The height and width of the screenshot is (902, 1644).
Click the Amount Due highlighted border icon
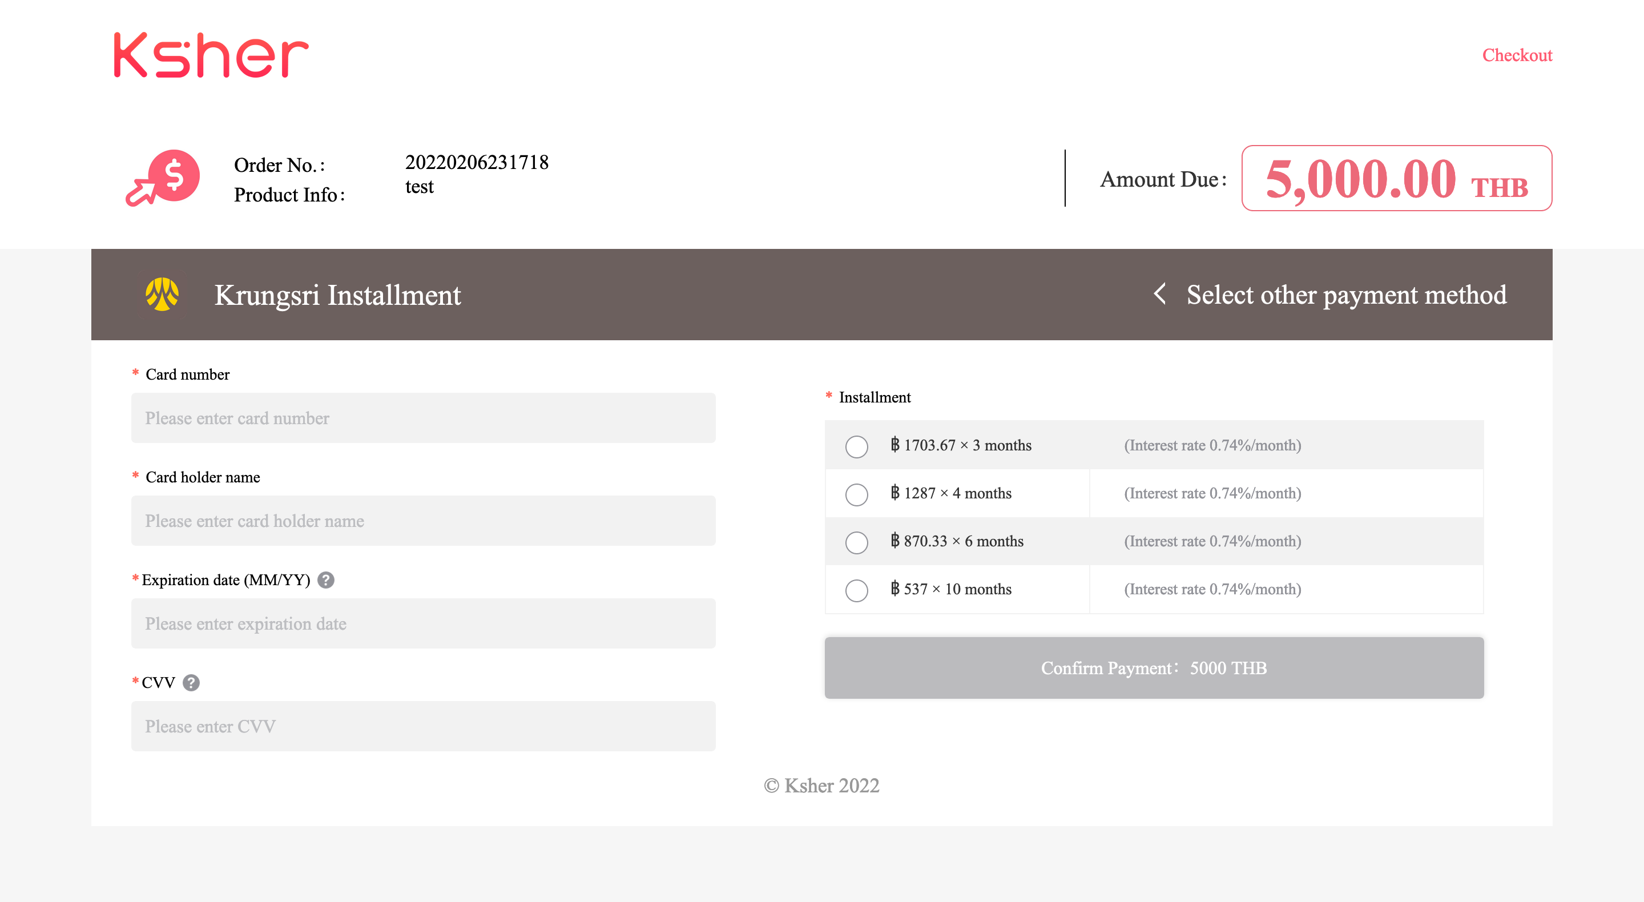click(x=1396, y=178)
